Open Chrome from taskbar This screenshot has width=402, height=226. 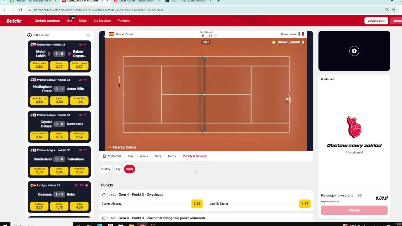click(x=142, y=225)
